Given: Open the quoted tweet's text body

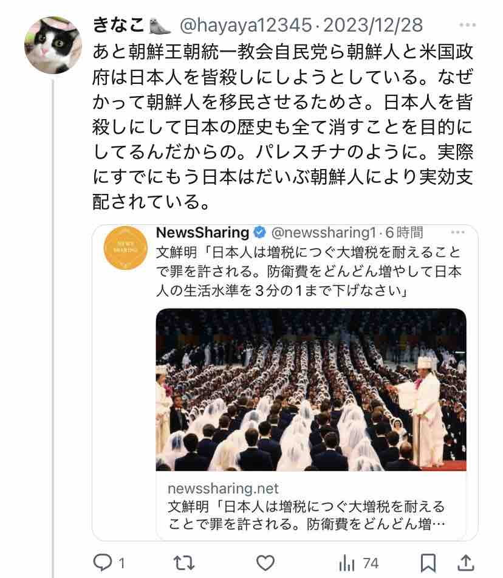Looking at the screenshot, I should tap(309, 272).
